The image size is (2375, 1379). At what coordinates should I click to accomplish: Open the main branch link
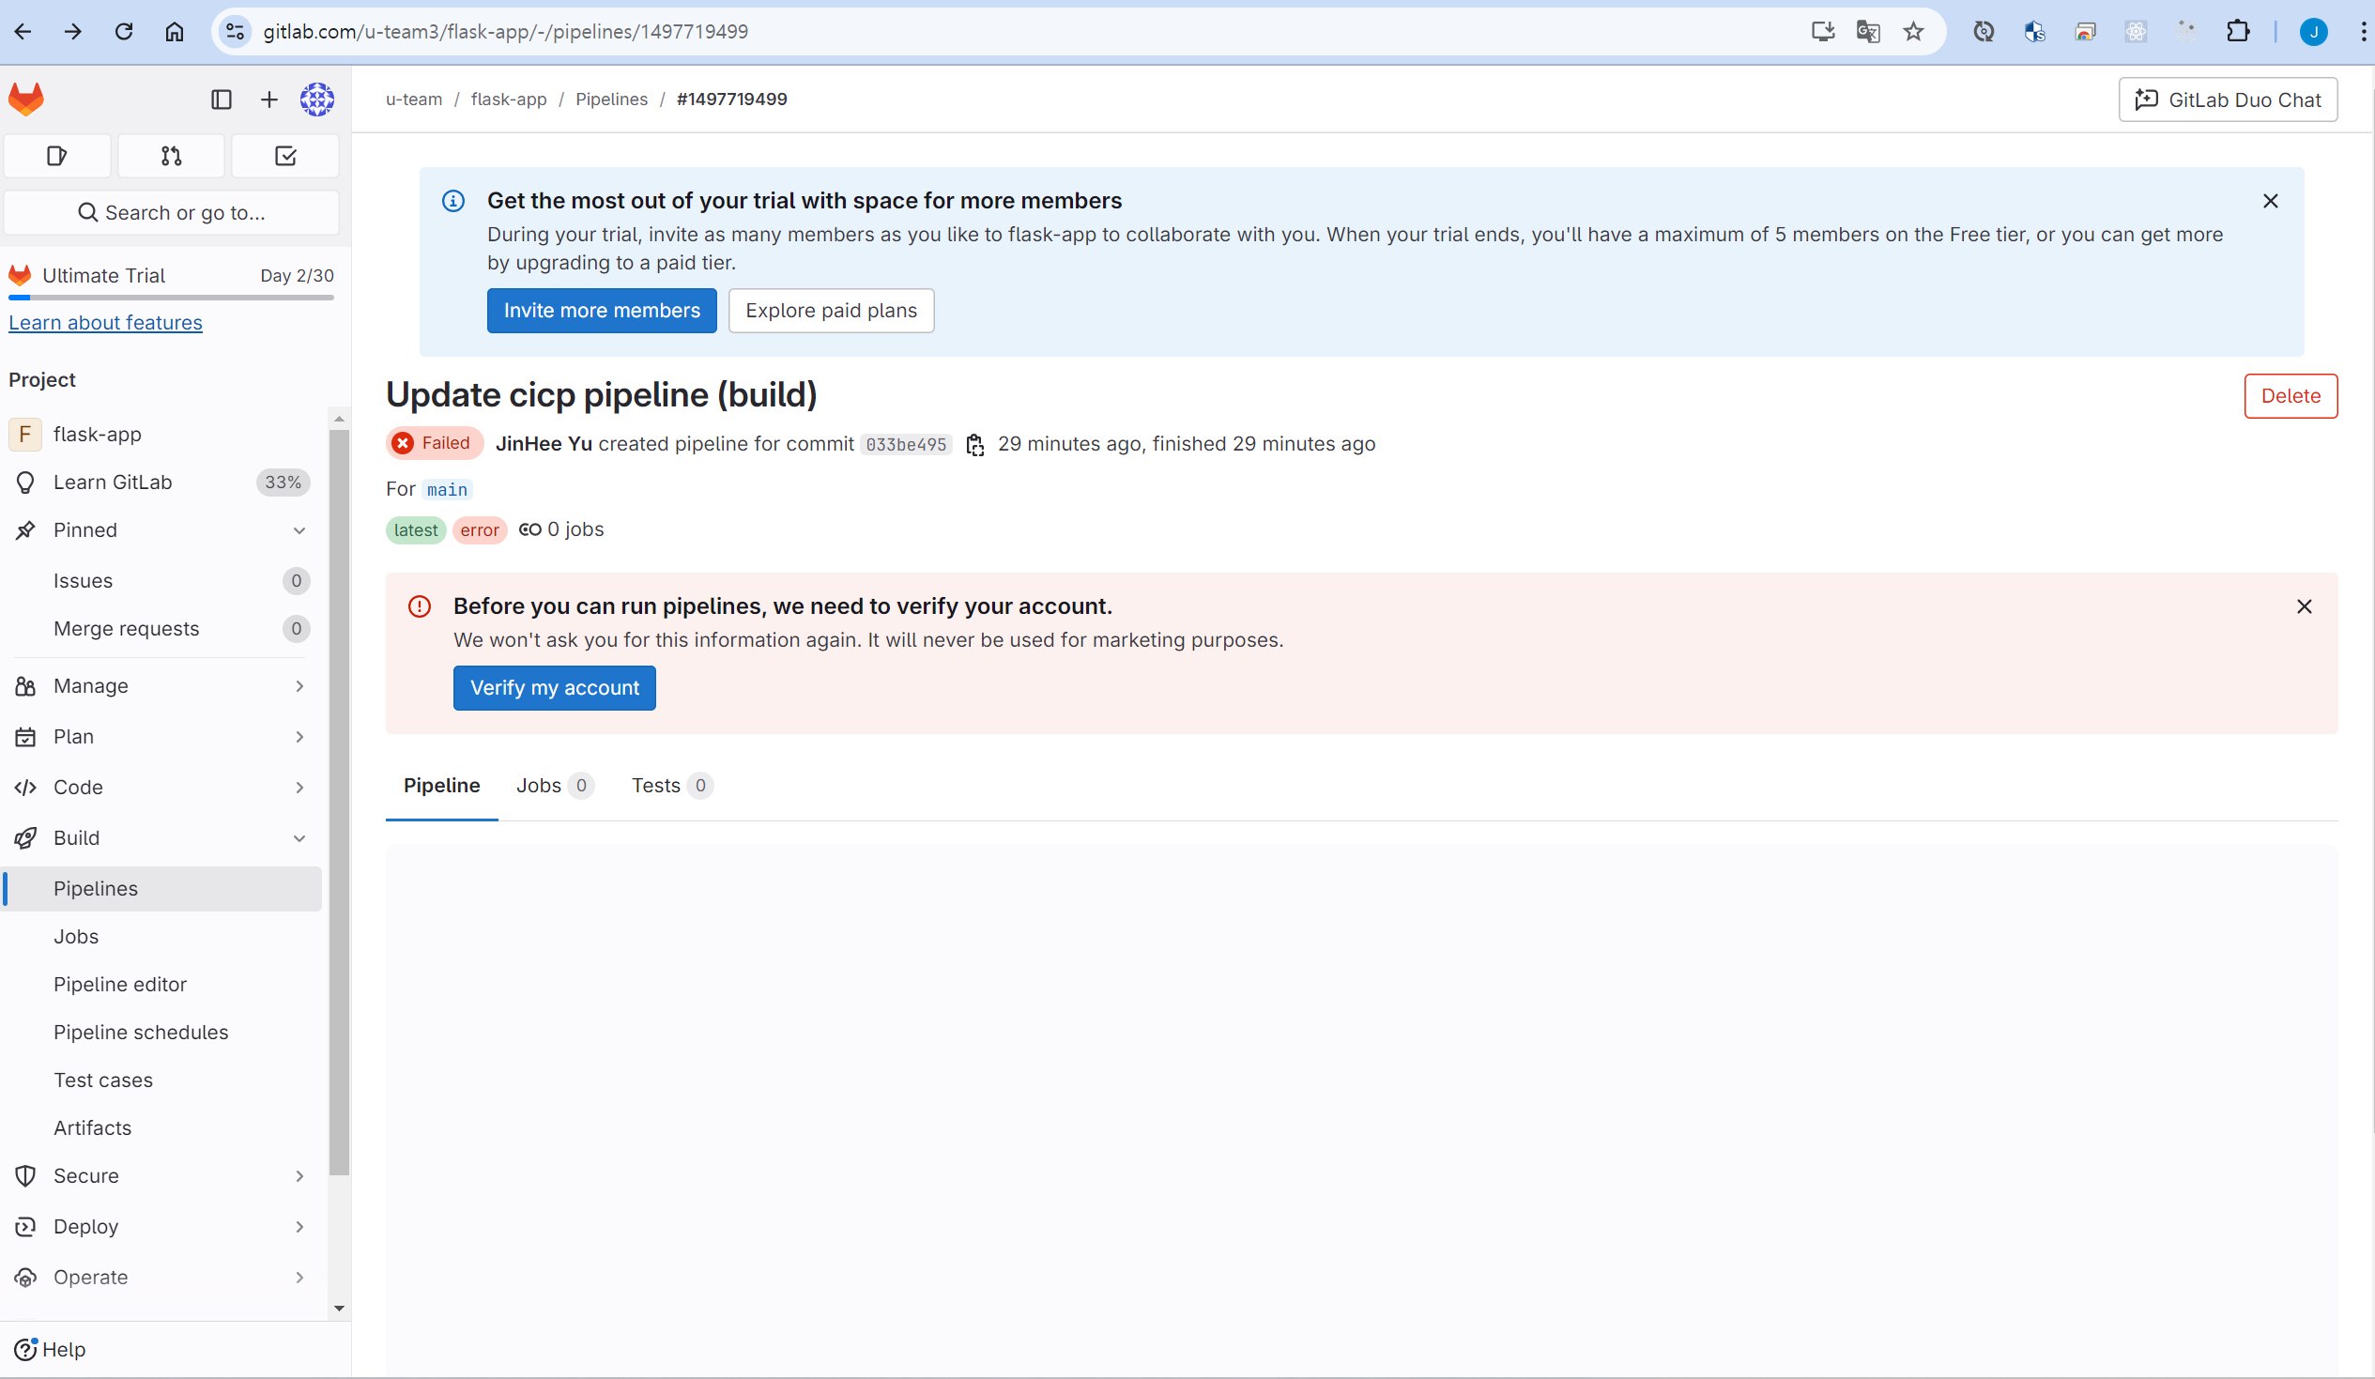pos(447,490)
